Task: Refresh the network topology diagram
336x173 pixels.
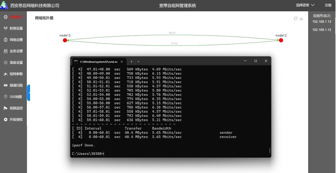Action: (x=296, y=18)
